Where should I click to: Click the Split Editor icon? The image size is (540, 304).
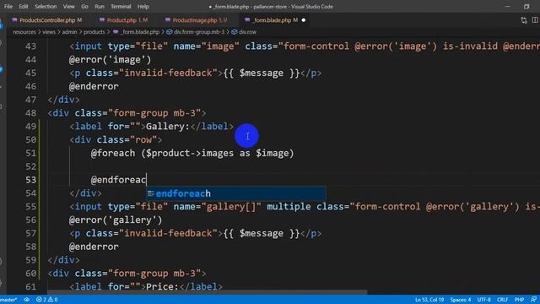click(x=535, y=20)
